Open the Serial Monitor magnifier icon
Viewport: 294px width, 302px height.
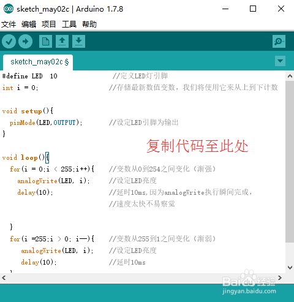click(279, 42)
